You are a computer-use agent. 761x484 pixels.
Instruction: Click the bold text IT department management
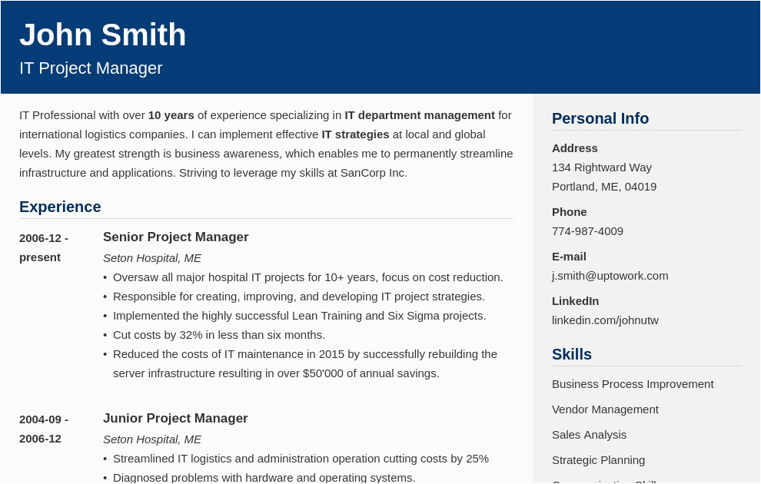420,114
